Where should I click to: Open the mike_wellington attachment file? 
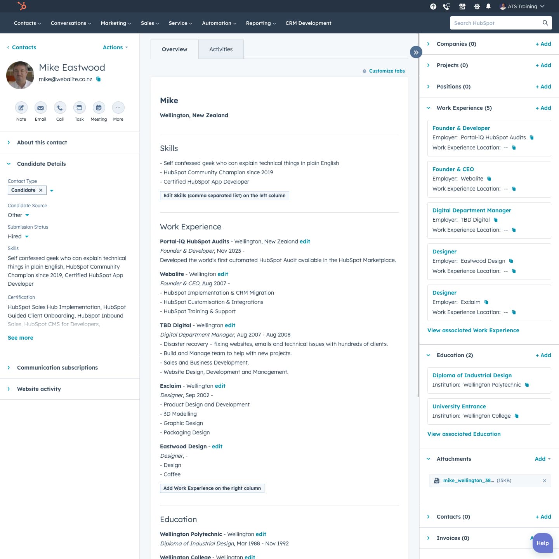click(468, 481)
